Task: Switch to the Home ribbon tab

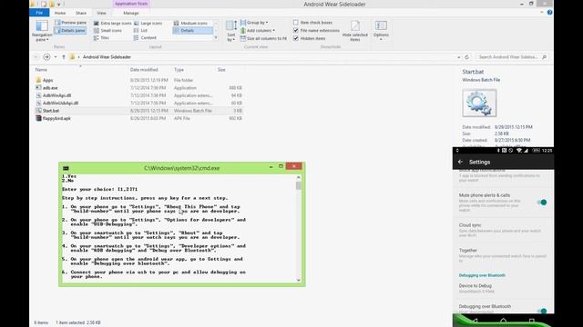Action: tap(60, 13)
